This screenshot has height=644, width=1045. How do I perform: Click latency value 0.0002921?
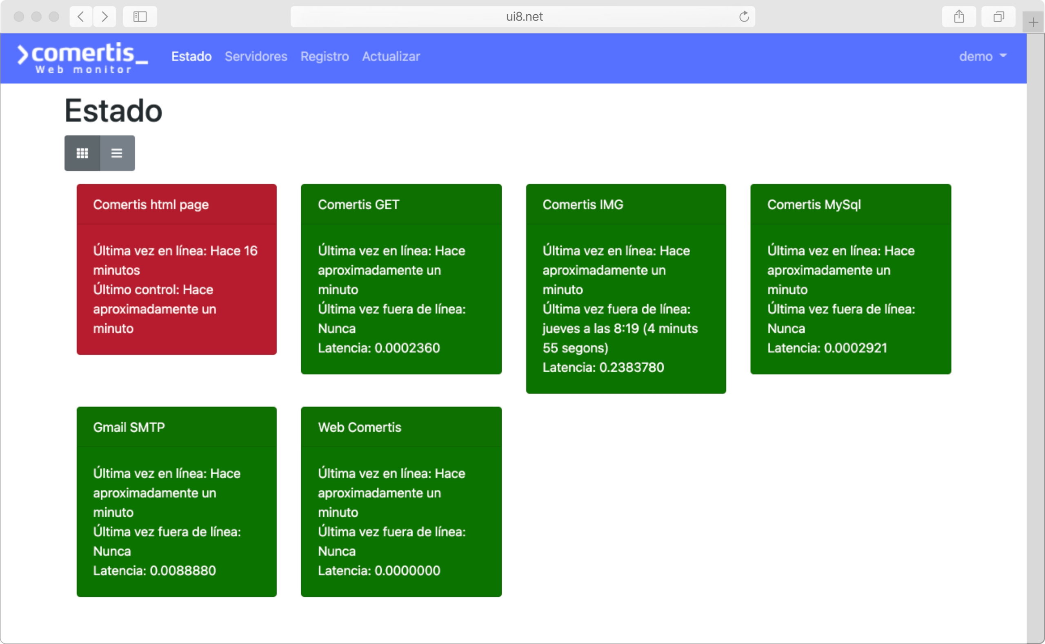click(856, 348)
